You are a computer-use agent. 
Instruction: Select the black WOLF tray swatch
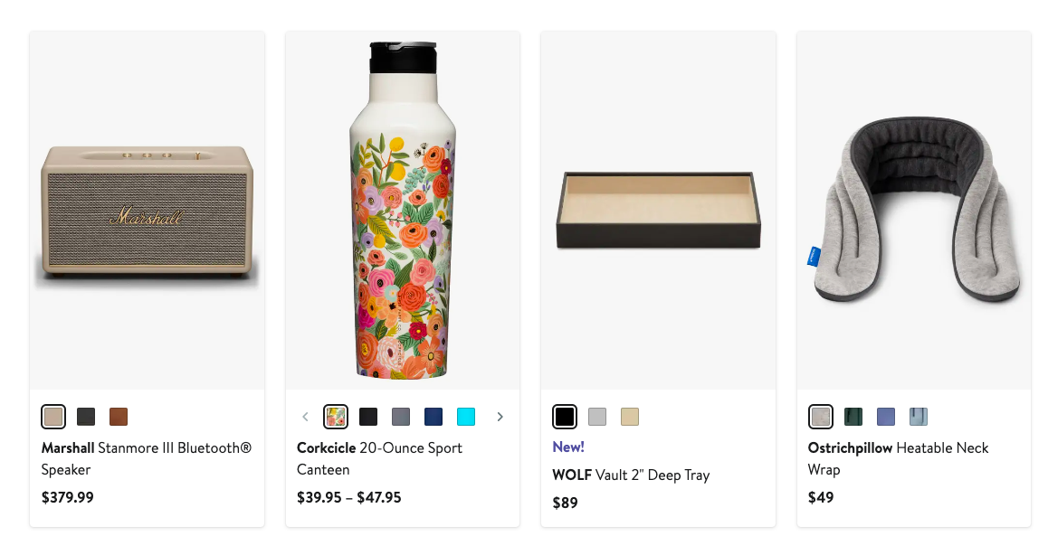[565, 417]
